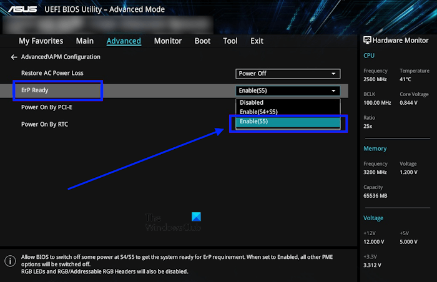Screen dimensions: 437x282
Task: Open the My Favorites tab
Action: (41, 41)
